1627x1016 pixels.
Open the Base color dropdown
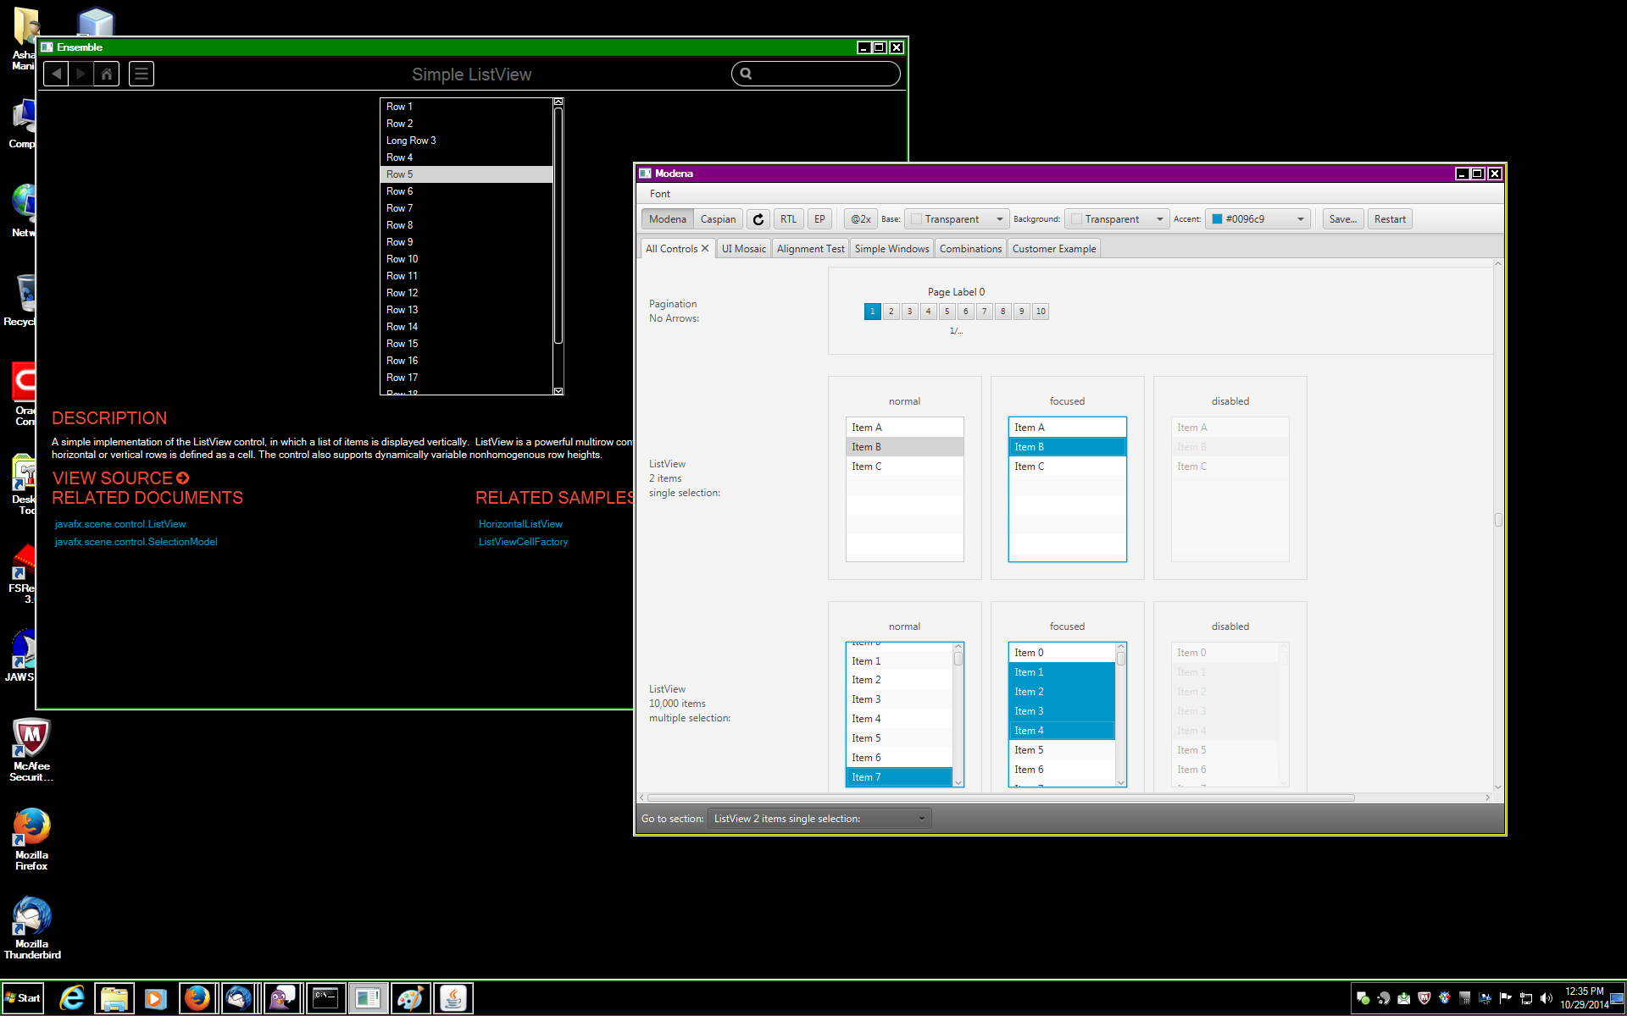[x=958, y=219]
